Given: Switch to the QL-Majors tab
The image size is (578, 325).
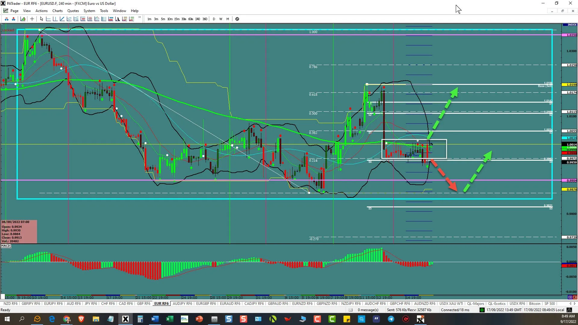Looking at the screenshot, I should coord(476,304).
